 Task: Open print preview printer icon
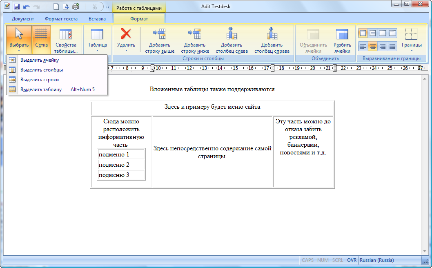76,7
